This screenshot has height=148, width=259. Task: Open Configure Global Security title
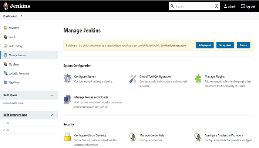click(90, 135)
